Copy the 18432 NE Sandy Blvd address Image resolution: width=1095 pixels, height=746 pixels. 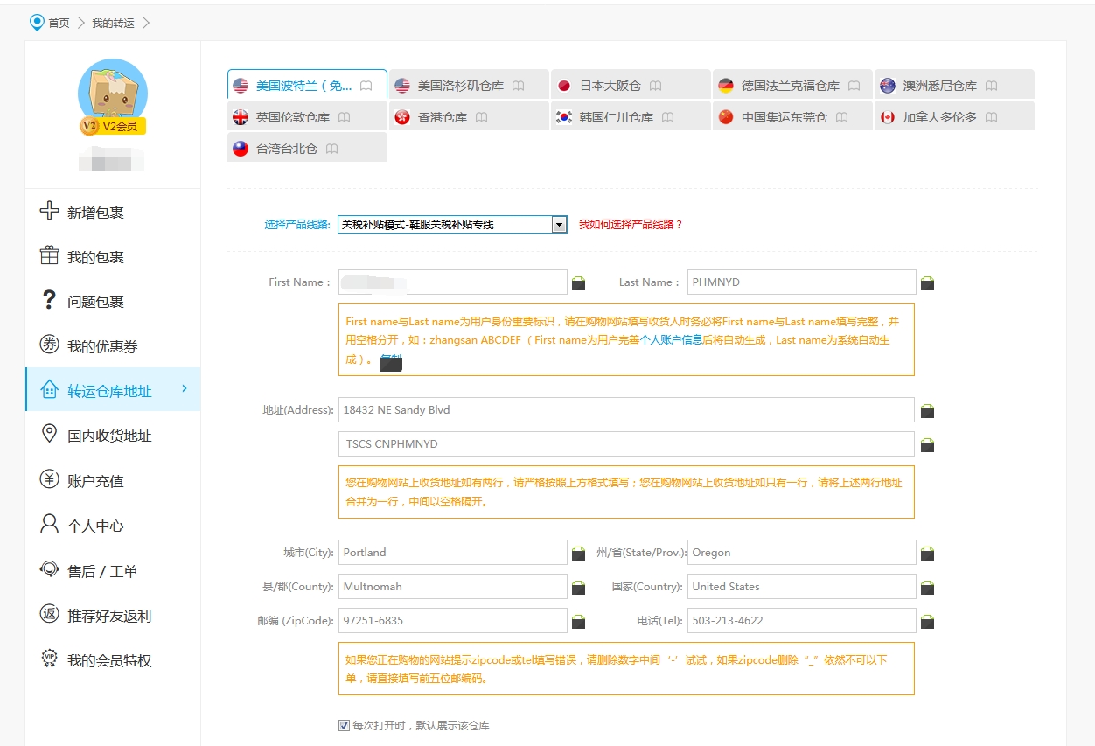927,411
